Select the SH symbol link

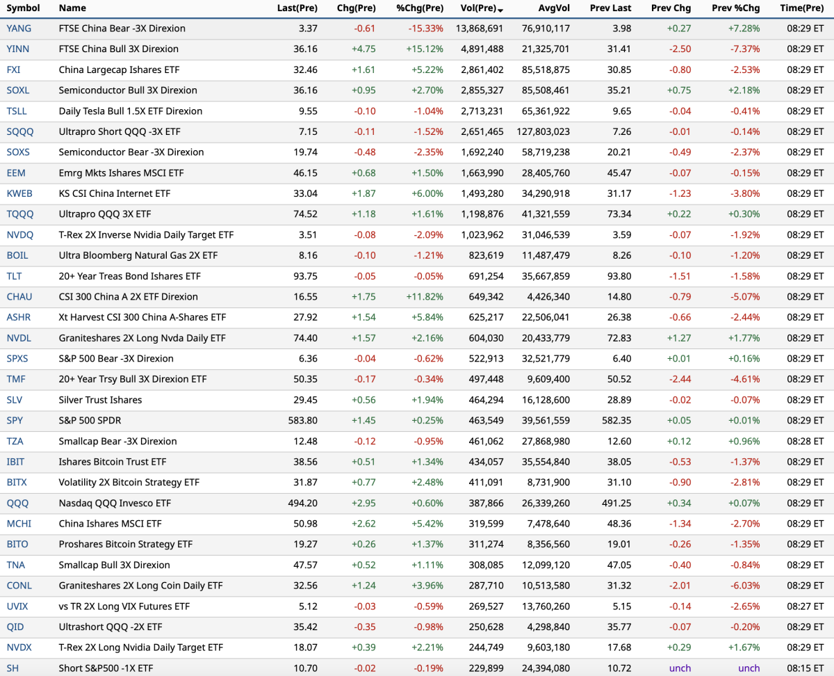(13, 668)
